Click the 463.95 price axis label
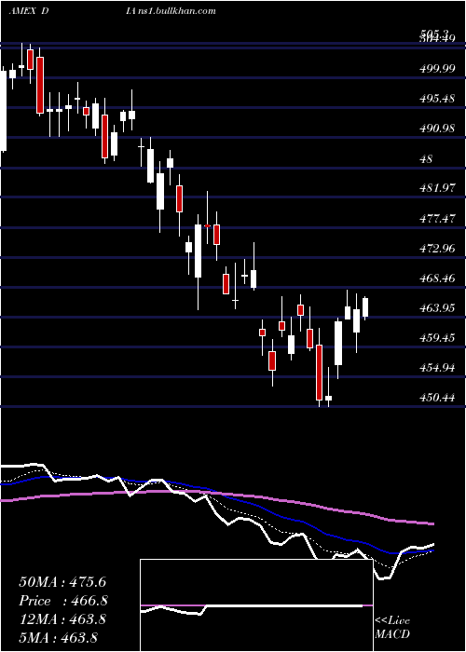This screenshot has width=466, height=652. [437, 308]
